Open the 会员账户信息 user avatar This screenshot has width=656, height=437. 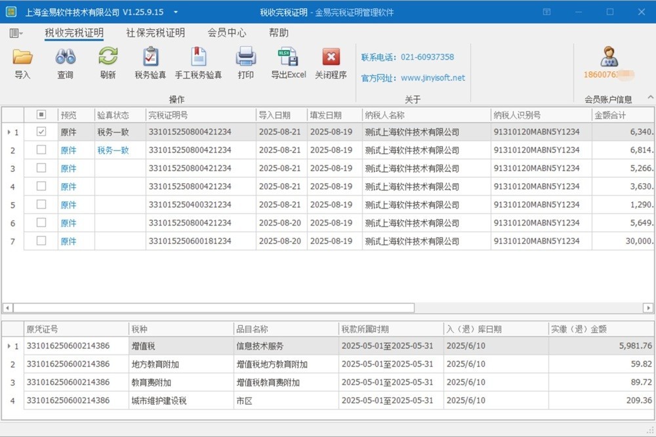pos(609,57)
